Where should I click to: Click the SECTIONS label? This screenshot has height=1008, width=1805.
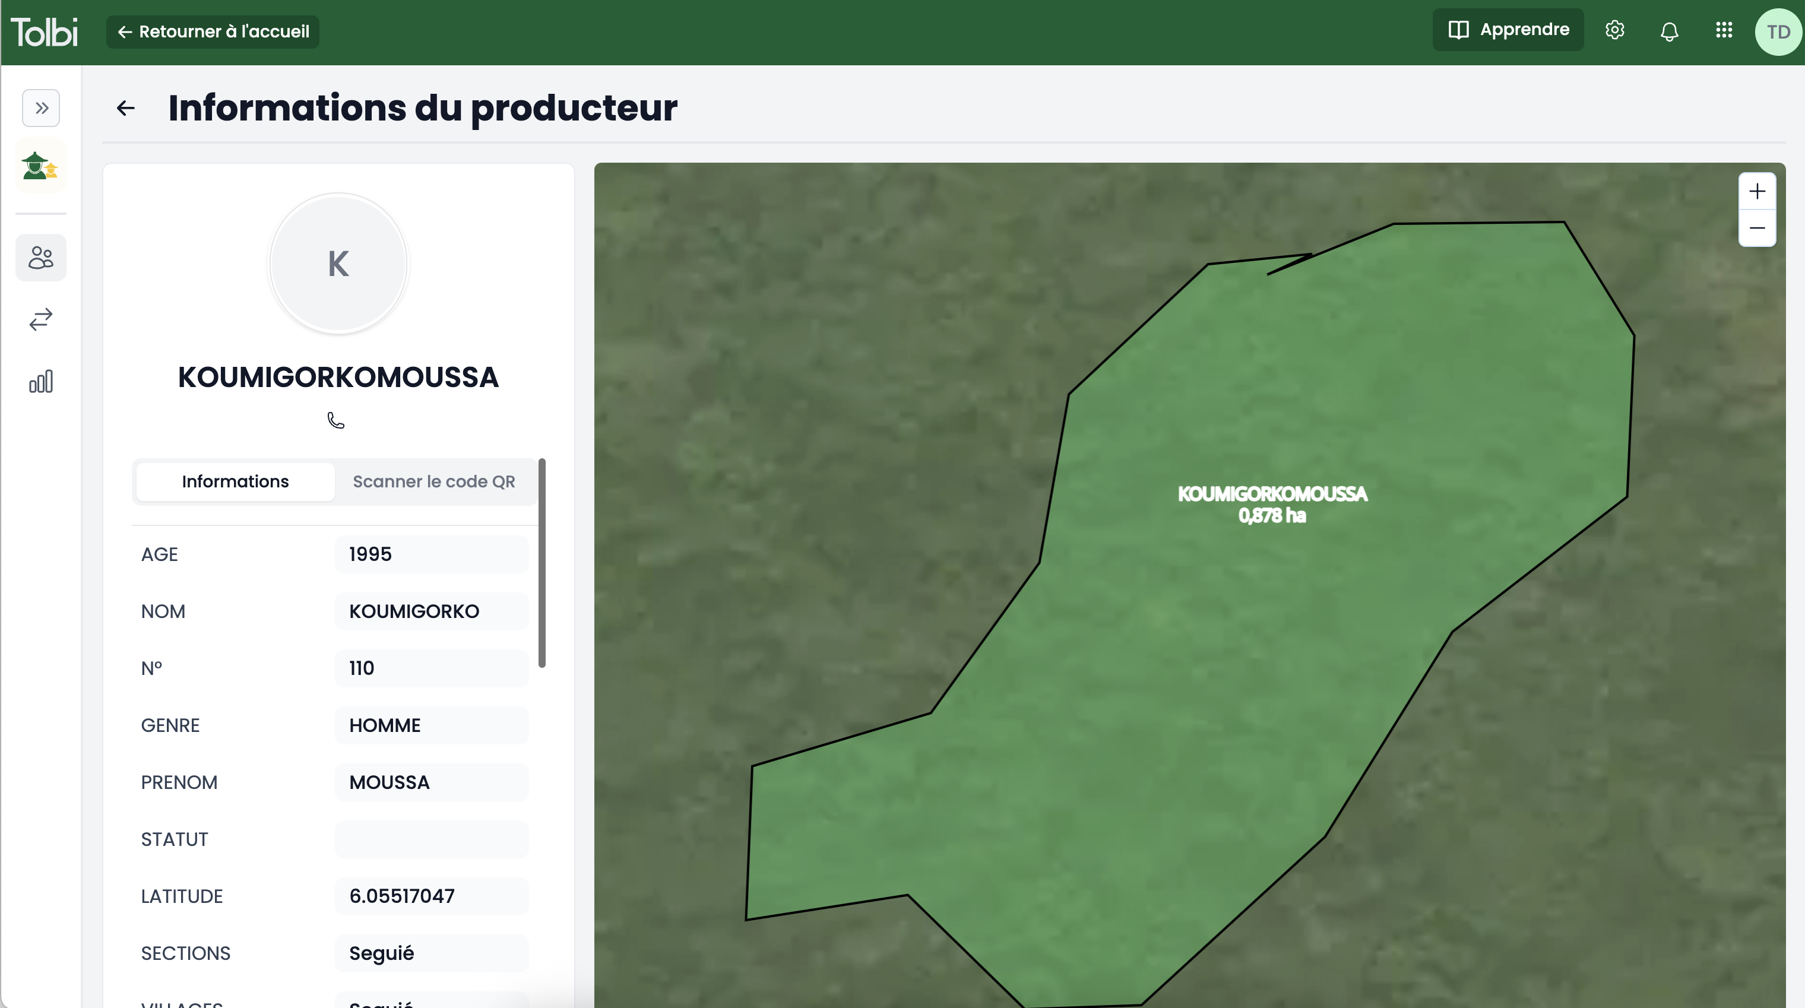point(186,953)
